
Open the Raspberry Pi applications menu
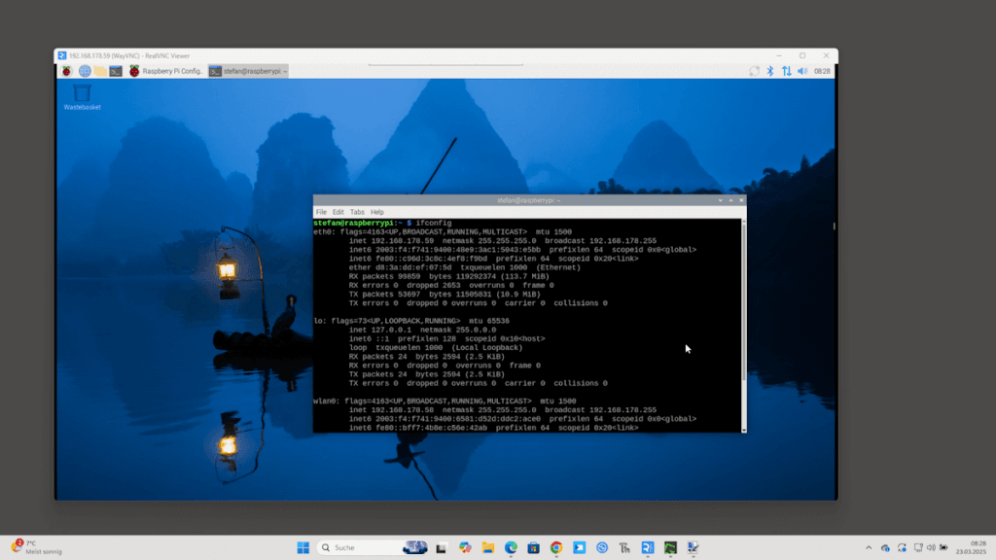[66, 71]
